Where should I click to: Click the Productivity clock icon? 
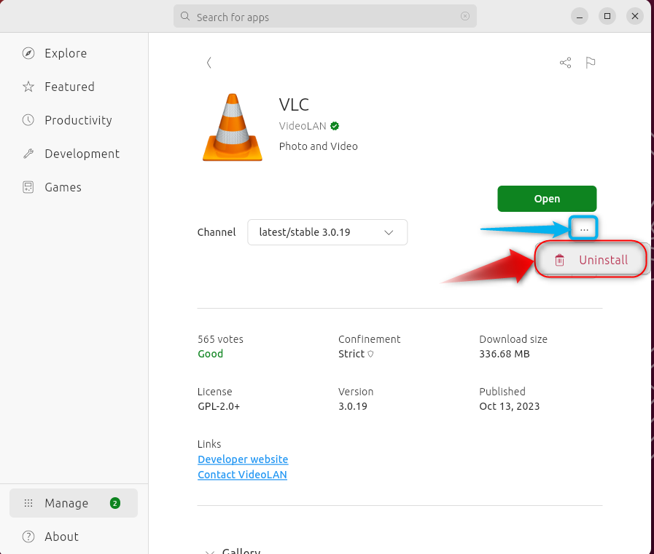point(28,120)
